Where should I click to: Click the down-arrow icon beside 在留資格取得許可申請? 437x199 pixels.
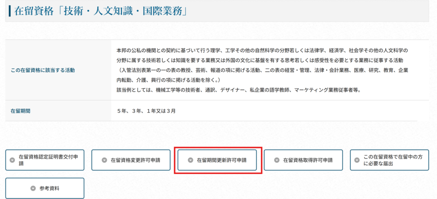(x=277, y=160)
